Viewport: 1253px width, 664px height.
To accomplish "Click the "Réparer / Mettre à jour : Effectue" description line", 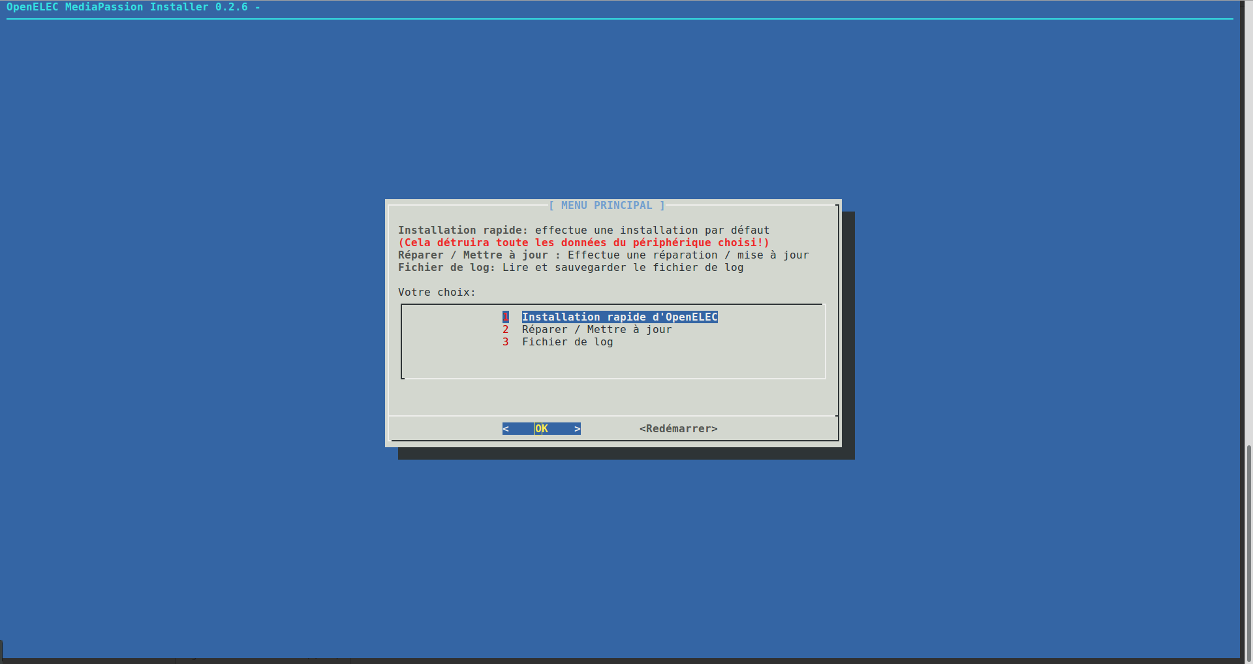I will [603, 255].
